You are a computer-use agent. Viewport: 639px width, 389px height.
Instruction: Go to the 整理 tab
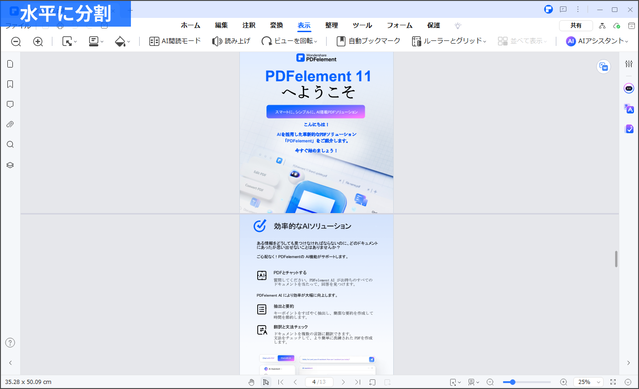click(331, 26)
